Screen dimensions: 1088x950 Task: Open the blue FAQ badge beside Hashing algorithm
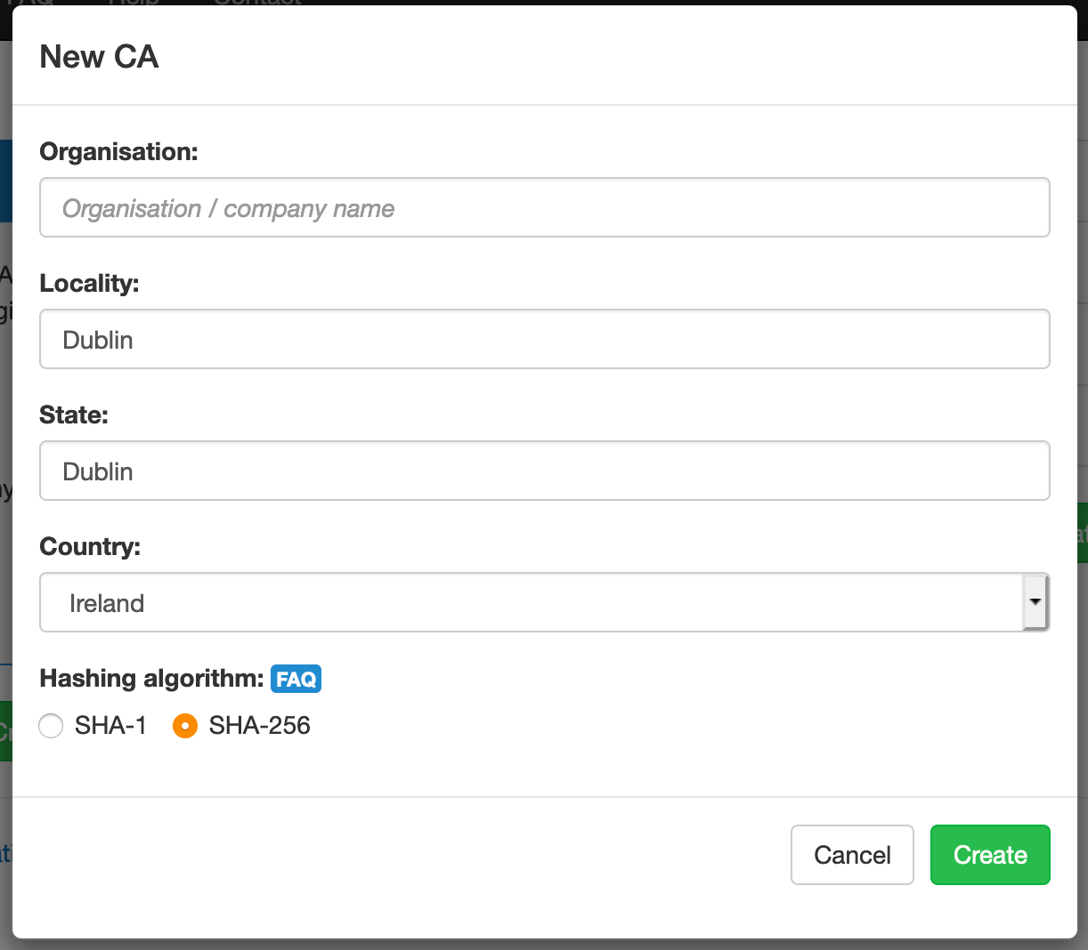296,680
